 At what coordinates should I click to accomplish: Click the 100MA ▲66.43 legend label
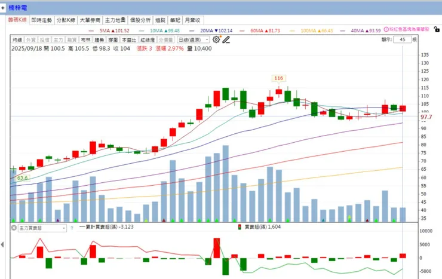tap(317, 30)
